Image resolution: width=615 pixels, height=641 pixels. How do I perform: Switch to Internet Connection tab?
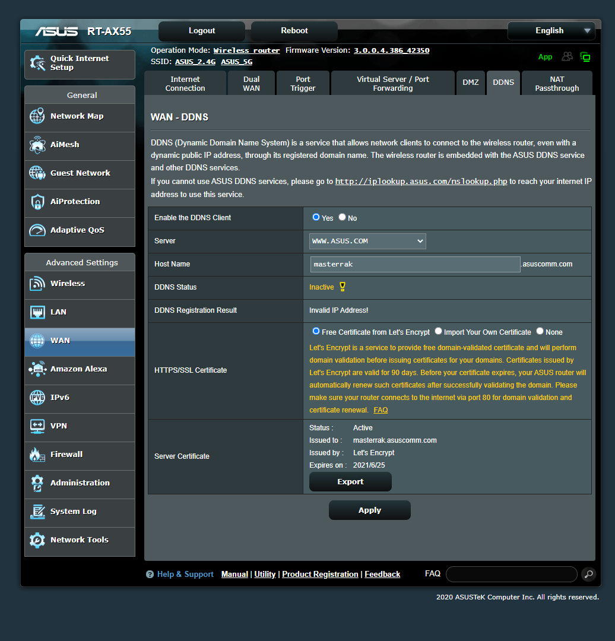(185, 84)
